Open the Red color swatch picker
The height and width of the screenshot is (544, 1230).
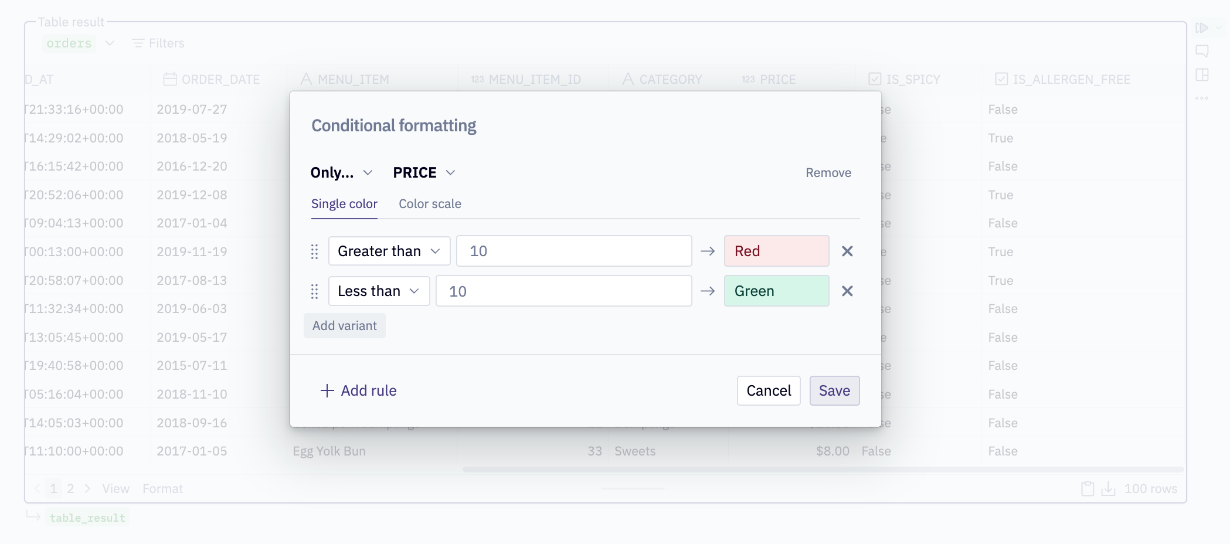776,251
